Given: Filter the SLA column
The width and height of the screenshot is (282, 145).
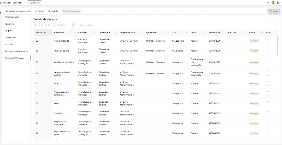Looking at the screenshot, I should pos(186,32).
